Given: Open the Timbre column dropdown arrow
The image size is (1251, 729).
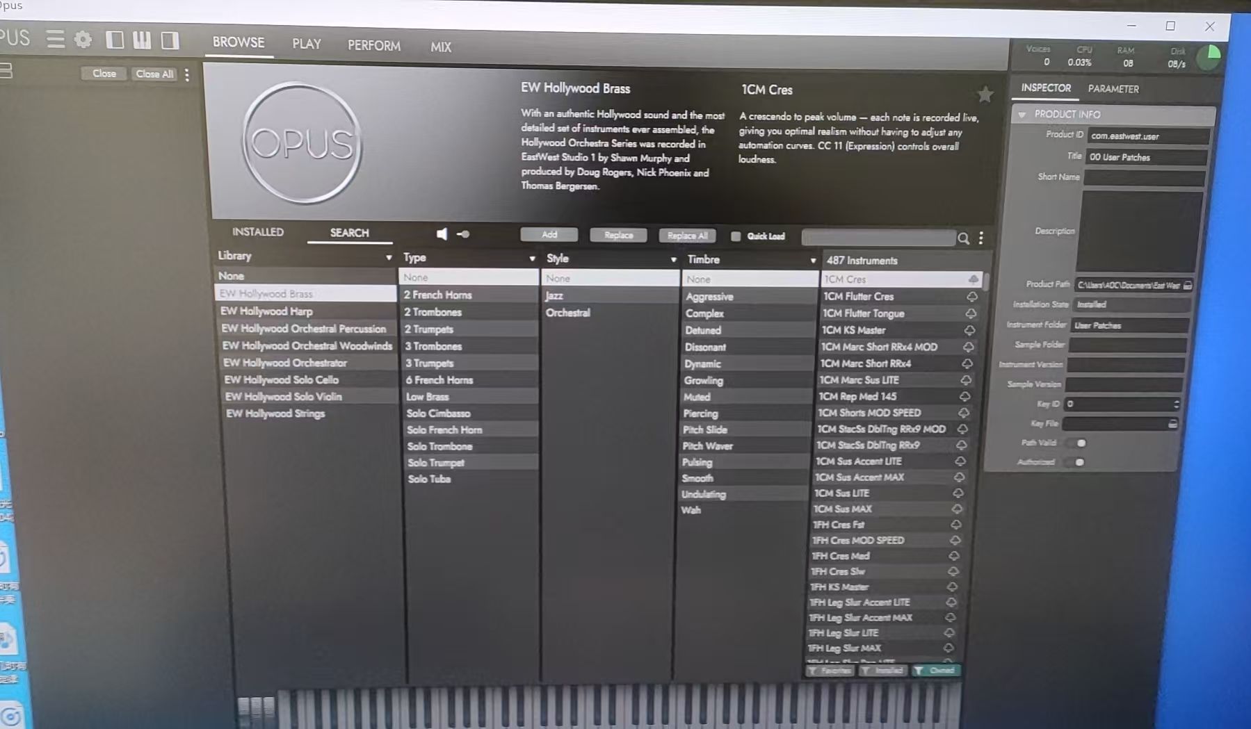Looking at the screenshot, I should [x=812, y=261].
